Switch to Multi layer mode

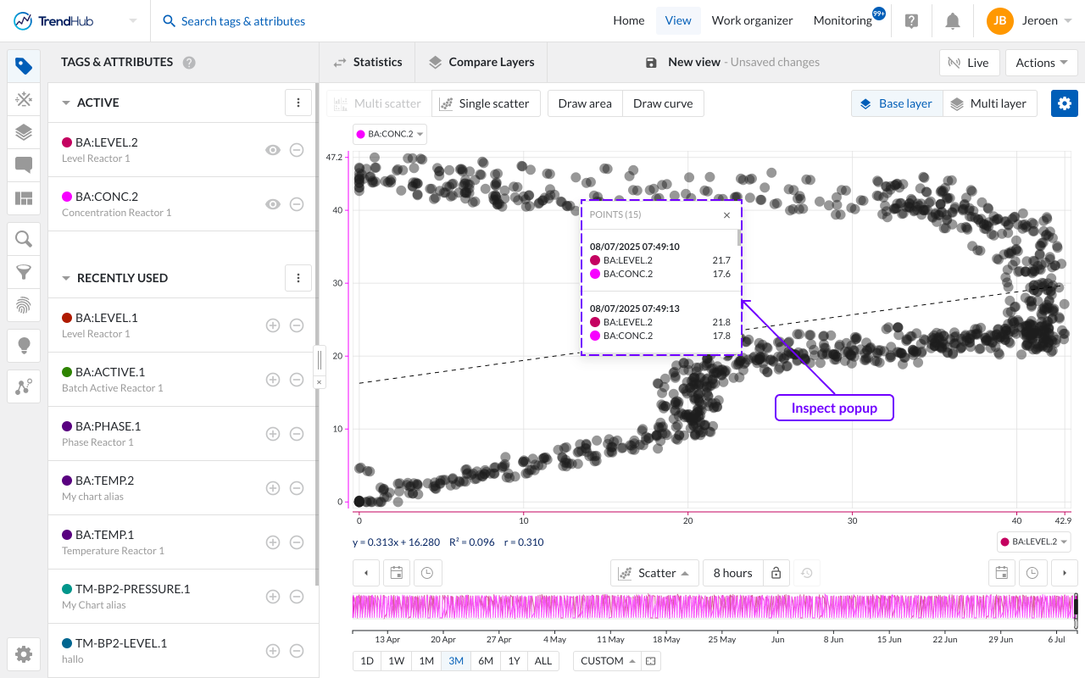pyautogui.click(x=988, y=103)
